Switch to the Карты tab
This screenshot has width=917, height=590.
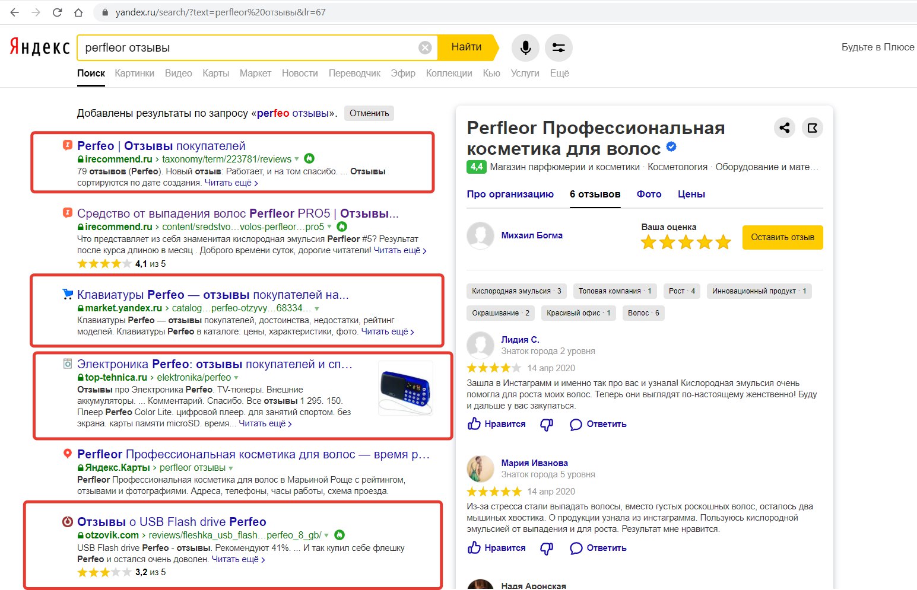point(215,73)
